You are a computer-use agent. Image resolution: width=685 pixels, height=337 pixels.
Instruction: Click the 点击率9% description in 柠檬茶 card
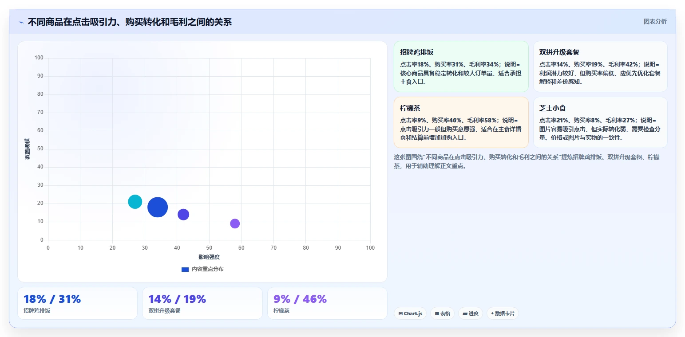[x=460, y=129]
